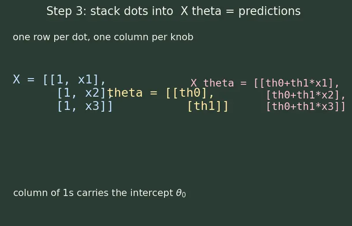The width and height of the screenshot is (352, 226).
Task: Click the yellow 'theta =' label
Action: (x=132, y=93)
